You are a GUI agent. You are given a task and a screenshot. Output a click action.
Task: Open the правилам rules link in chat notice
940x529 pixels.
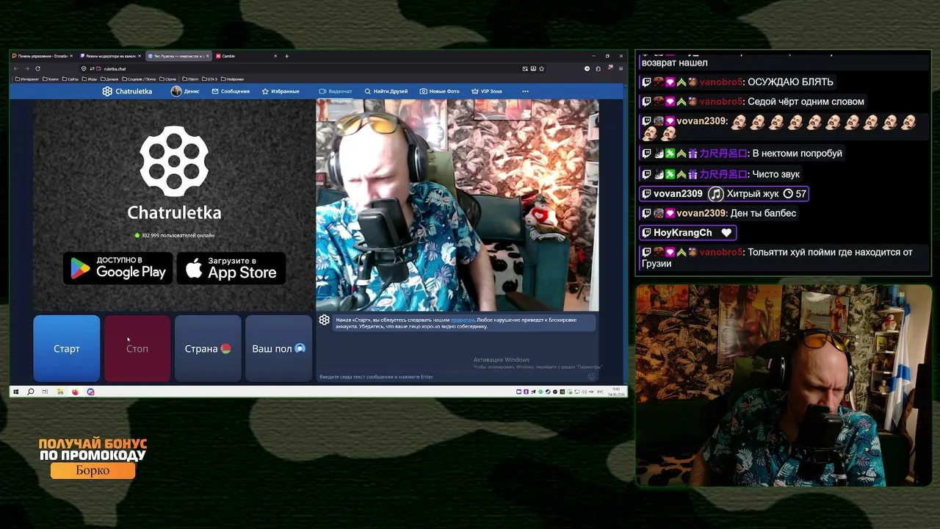coord(462,320)
